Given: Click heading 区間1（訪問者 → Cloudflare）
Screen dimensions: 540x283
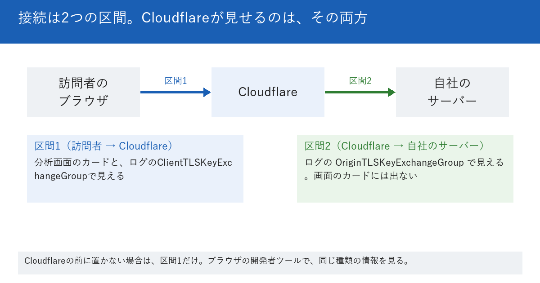Looking at the screenshot, I should tap(104, 146).
